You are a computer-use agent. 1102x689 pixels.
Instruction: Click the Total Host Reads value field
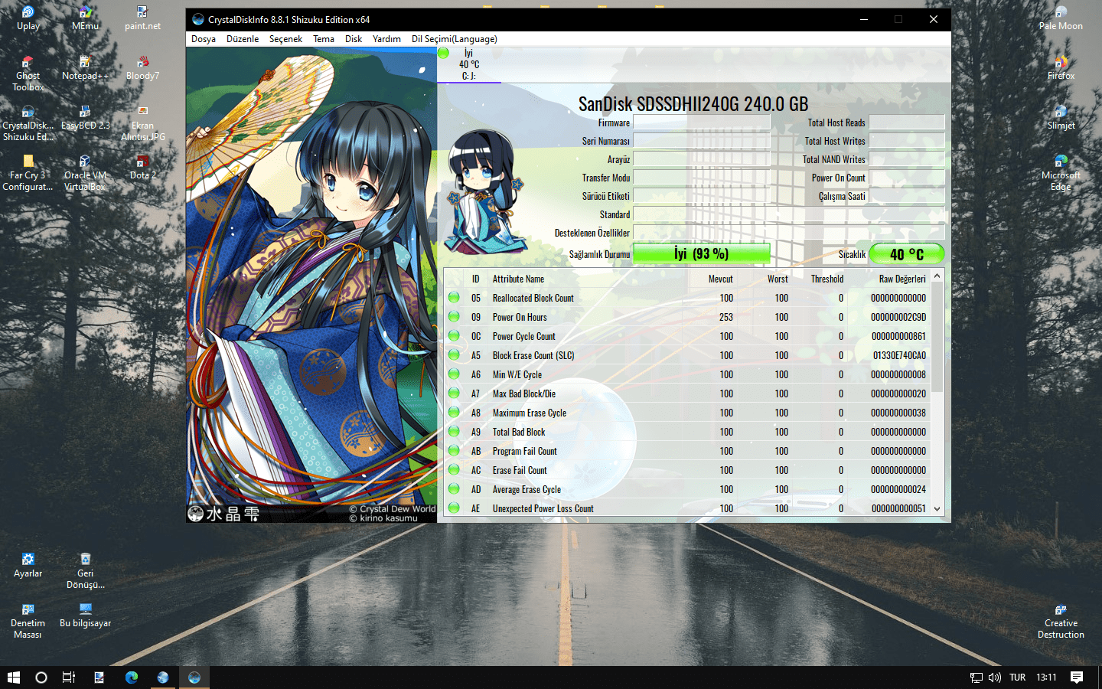(x=907, y=122)
